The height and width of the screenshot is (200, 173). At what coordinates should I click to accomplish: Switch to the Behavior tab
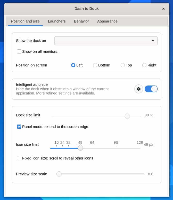81,21
